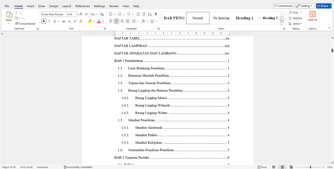Click the vertical scrollbar thumb
The height and width of the screenshot is (169, 334).
tap(332, 50)
